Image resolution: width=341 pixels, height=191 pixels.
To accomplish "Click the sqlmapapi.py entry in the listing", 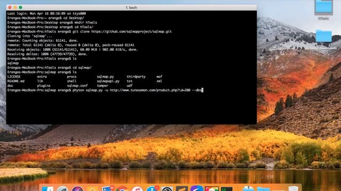I will pyautogui.click(x=108, y=81).
